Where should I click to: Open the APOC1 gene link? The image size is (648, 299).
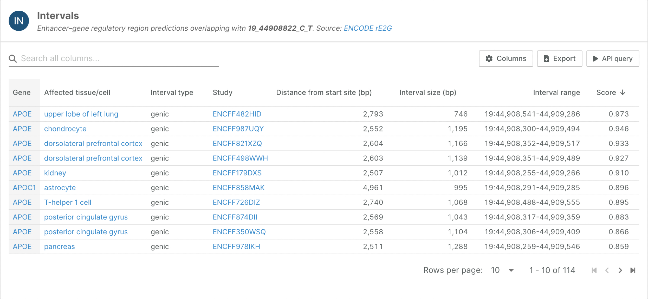24,188
